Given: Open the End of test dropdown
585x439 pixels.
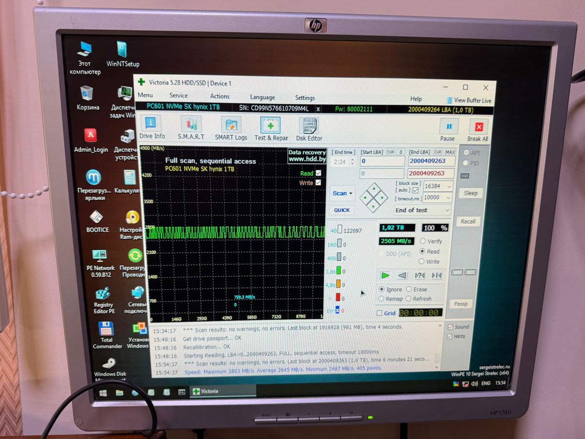Looking at the screenshot, I should point(422,210).
